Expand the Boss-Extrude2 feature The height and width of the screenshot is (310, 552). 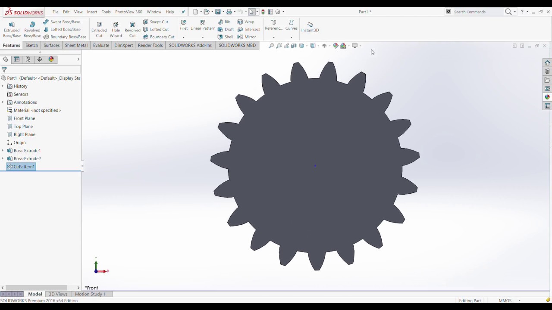point(3,158)
